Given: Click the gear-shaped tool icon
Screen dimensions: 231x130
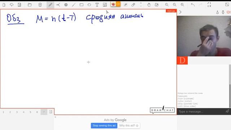Looking at the screenshot, I should point(66,5).
